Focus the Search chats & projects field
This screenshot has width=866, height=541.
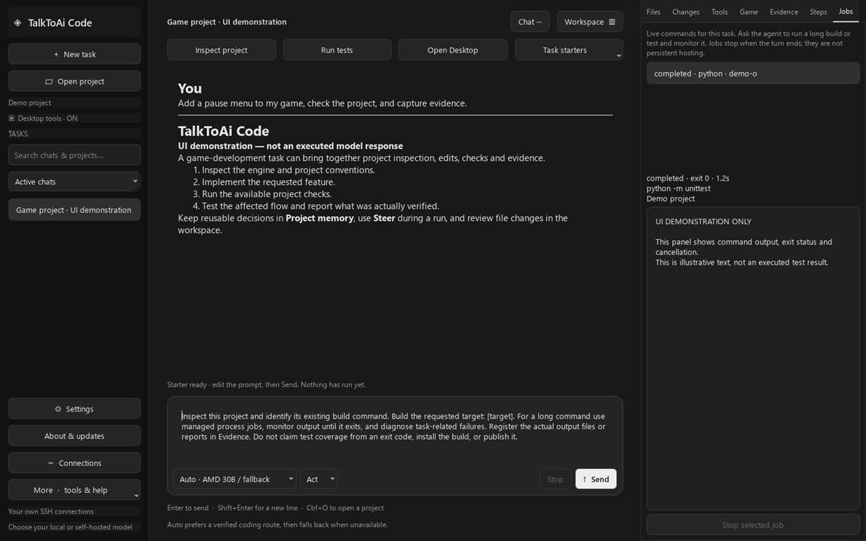point(74,155)
